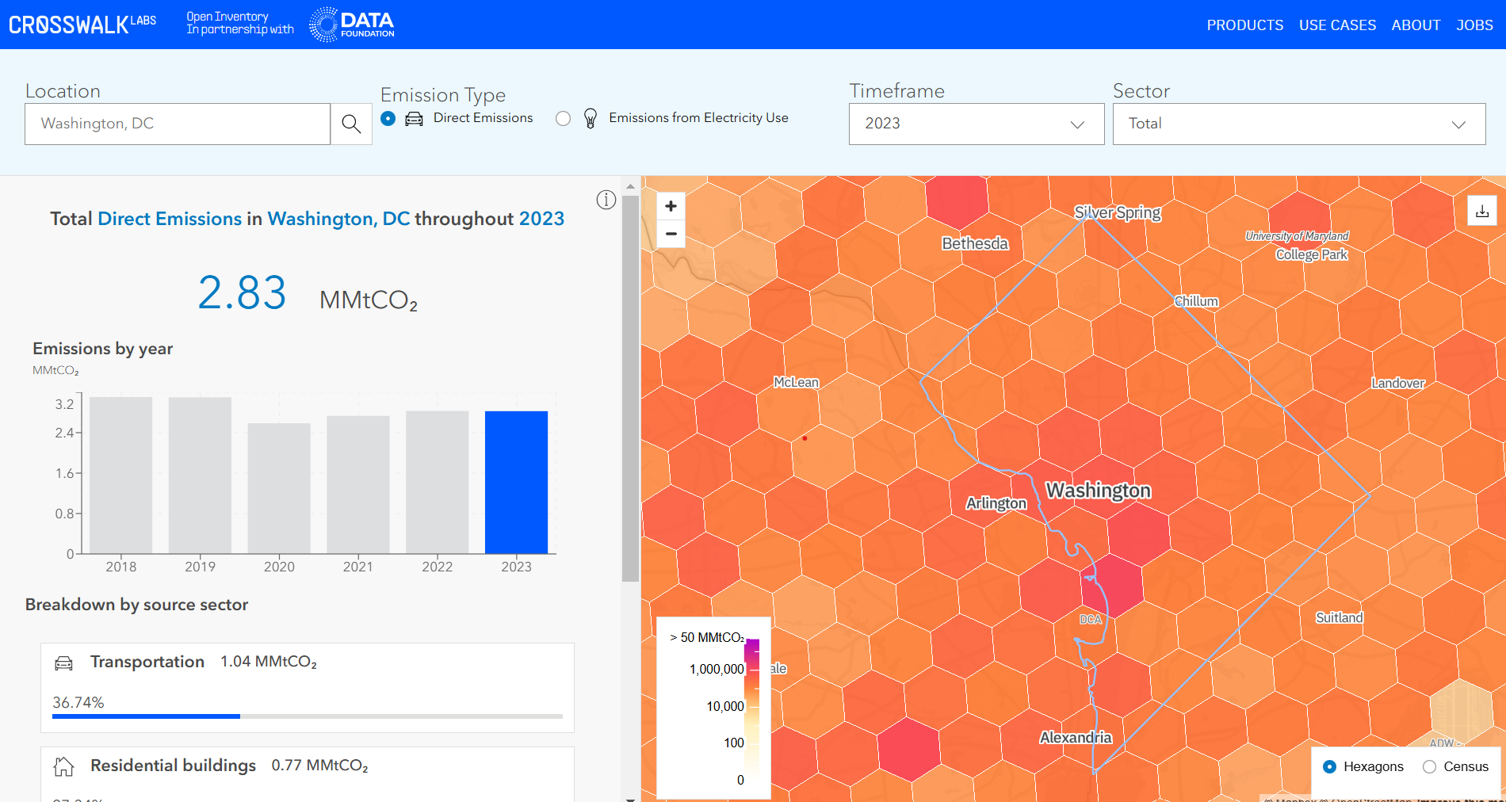Zoom in the map with plus button
Viewport: 1506px width, 802px height.
pos(671,206)
